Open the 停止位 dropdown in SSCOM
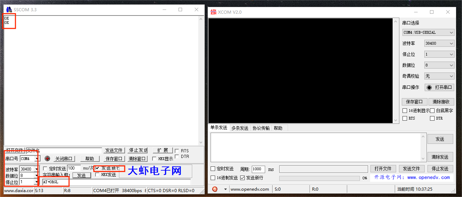 click(37, 182)
